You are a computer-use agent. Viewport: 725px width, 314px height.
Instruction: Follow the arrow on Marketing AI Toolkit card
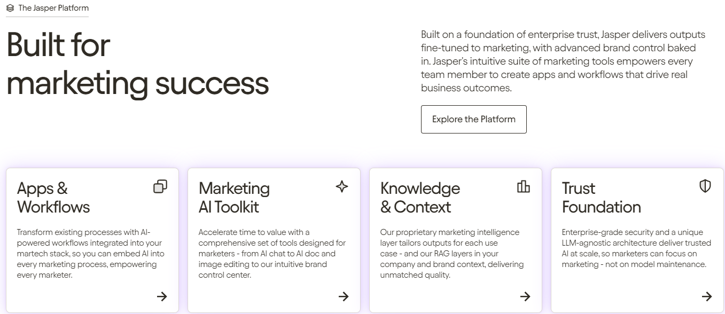(x=344, y=296)
